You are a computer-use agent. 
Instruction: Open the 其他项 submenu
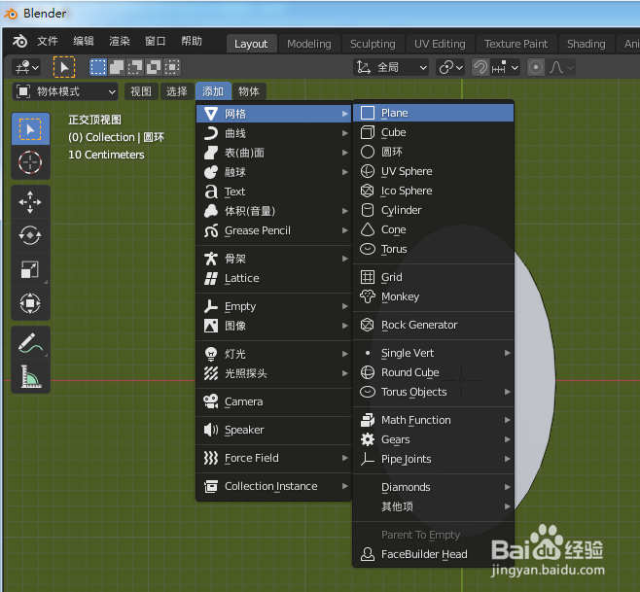(433, 506)
